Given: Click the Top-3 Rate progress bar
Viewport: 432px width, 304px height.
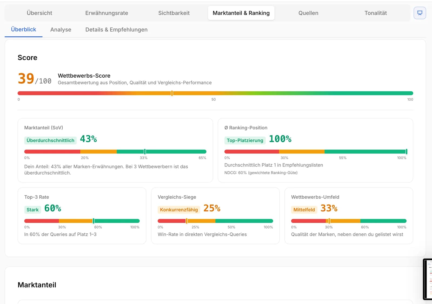Looking at the screenshot, I should [82, 221].
